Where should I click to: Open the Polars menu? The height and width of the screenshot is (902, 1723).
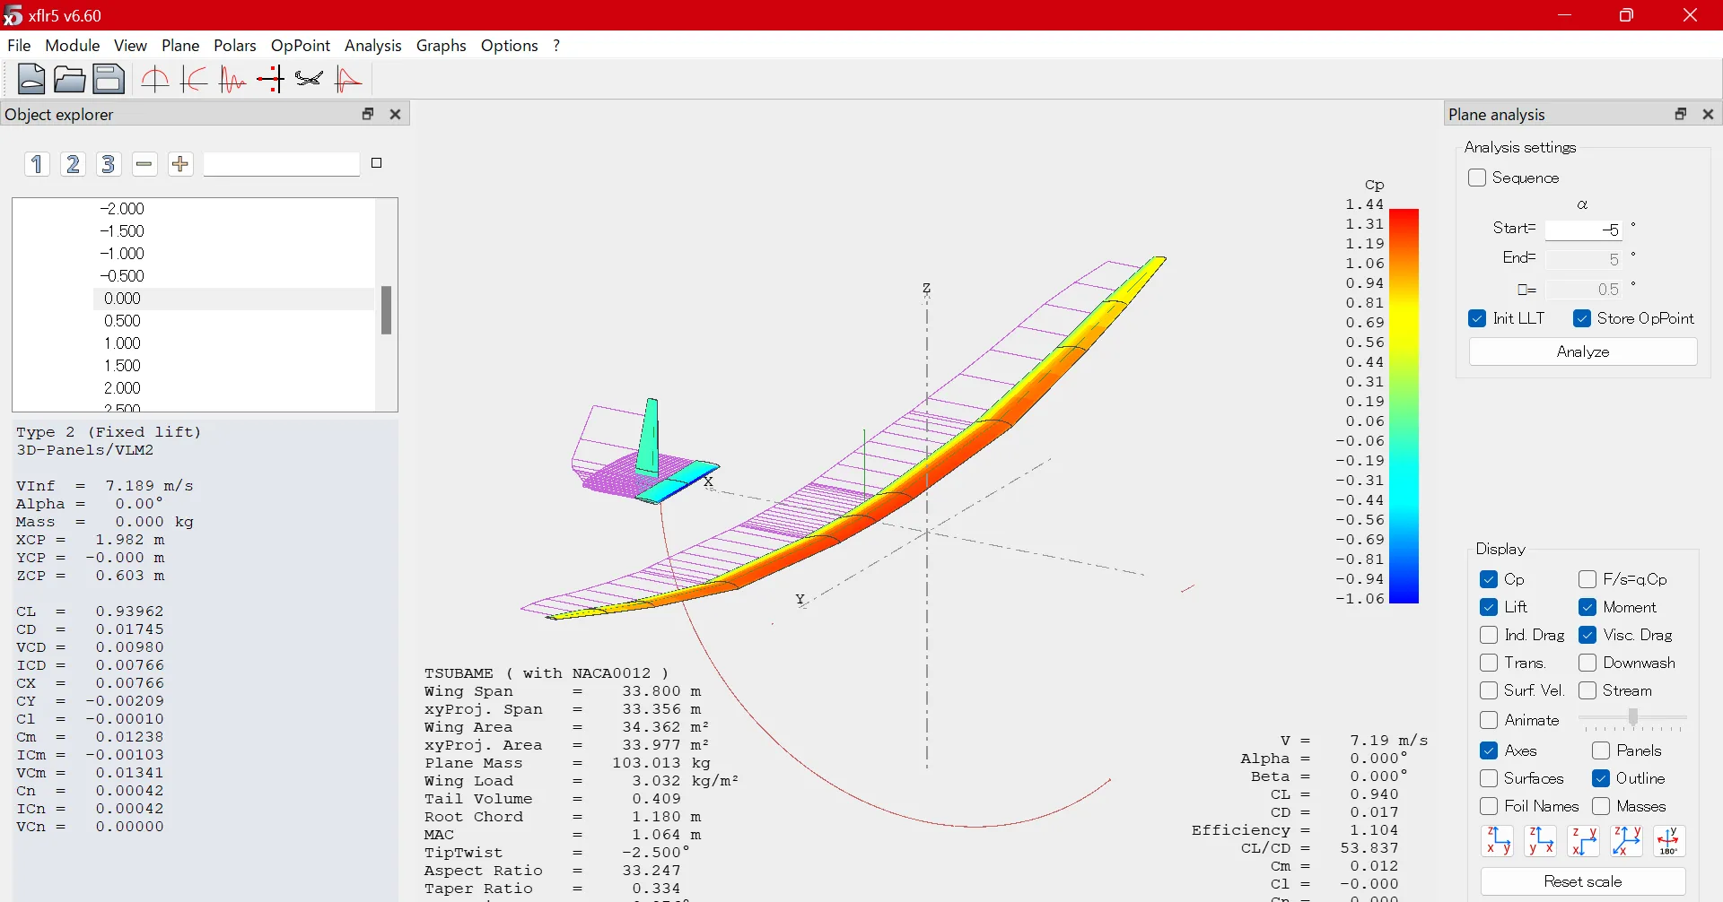(234, 46)
